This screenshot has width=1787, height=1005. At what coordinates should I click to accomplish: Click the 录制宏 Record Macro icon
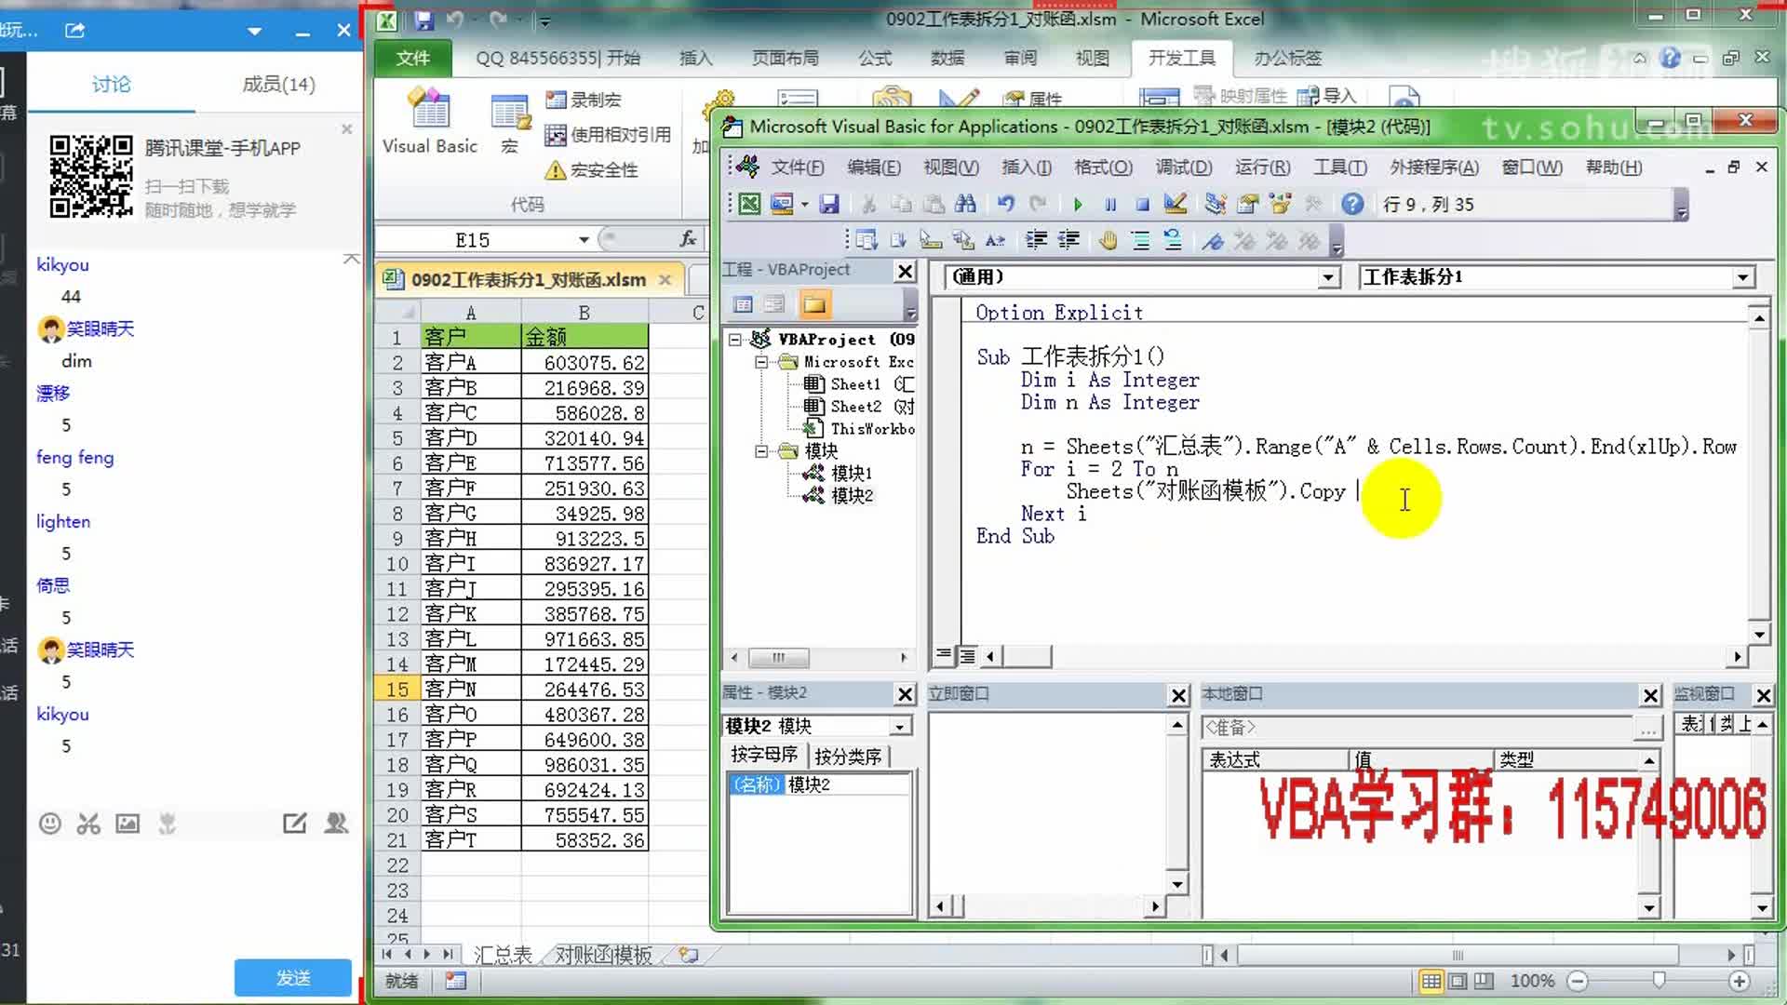pos(557,99)
